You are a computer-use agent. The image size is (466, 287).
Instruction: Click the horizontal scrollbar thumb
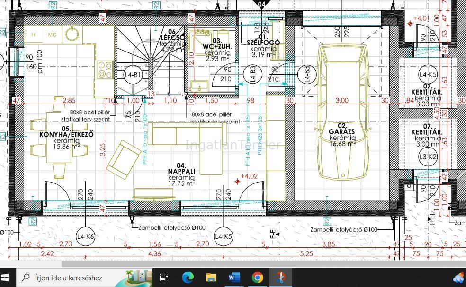click(227, 264)
